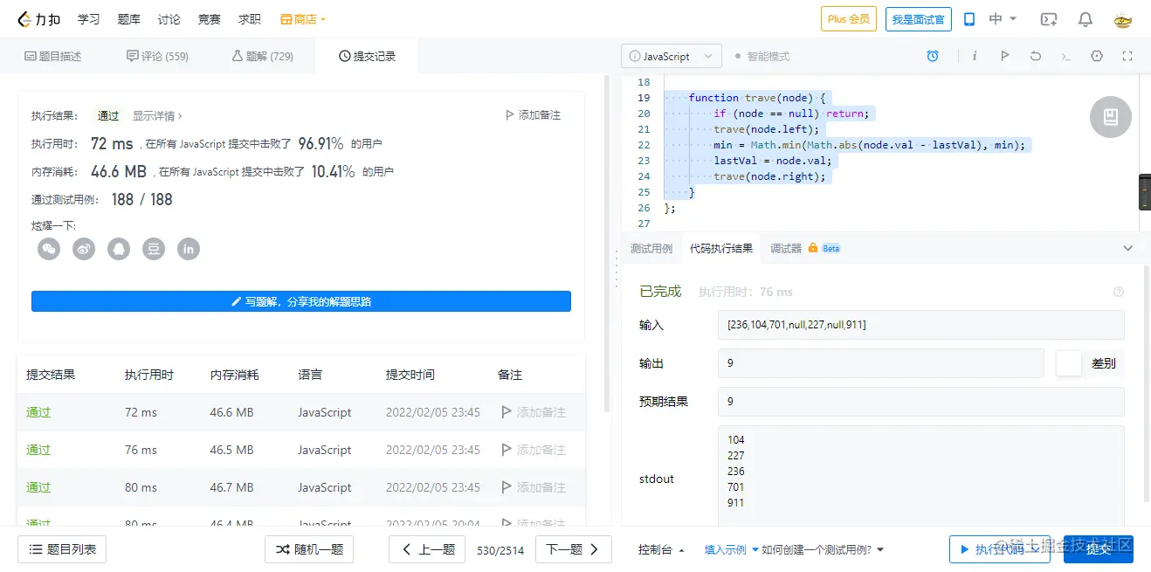Screen dimensions: 1151x572
Task: Click the mobile device icon in navbar
Action: [x=968, y=18]
